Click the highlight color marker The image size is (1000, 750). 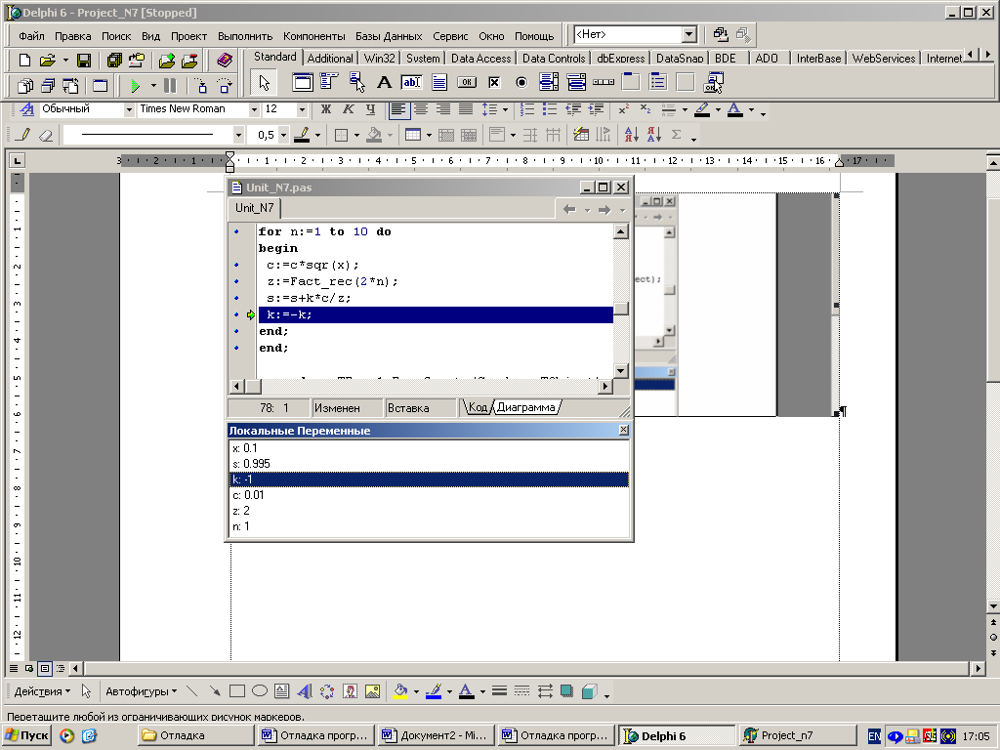702,109
